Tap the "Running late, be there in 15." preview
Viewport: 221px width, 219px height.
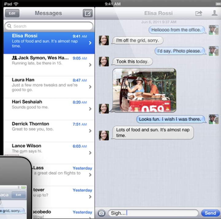pyautogui.click(x=37, y=63)
